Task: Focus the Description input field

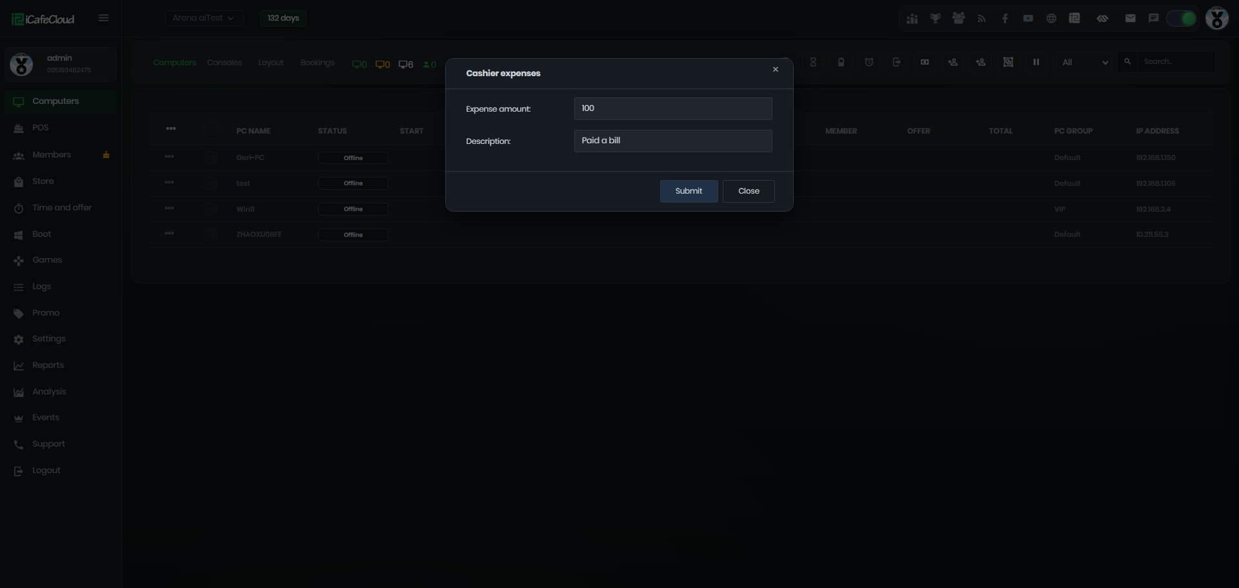Action: point(673,141)
